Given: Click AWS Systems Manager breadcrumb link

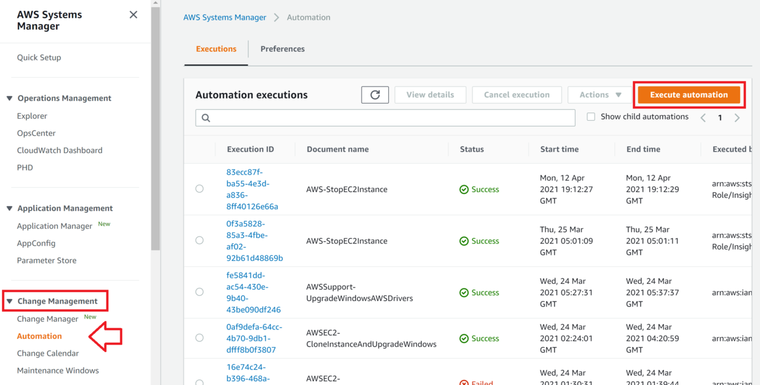Looking at the screenshot, I should (x=225, y=18).
